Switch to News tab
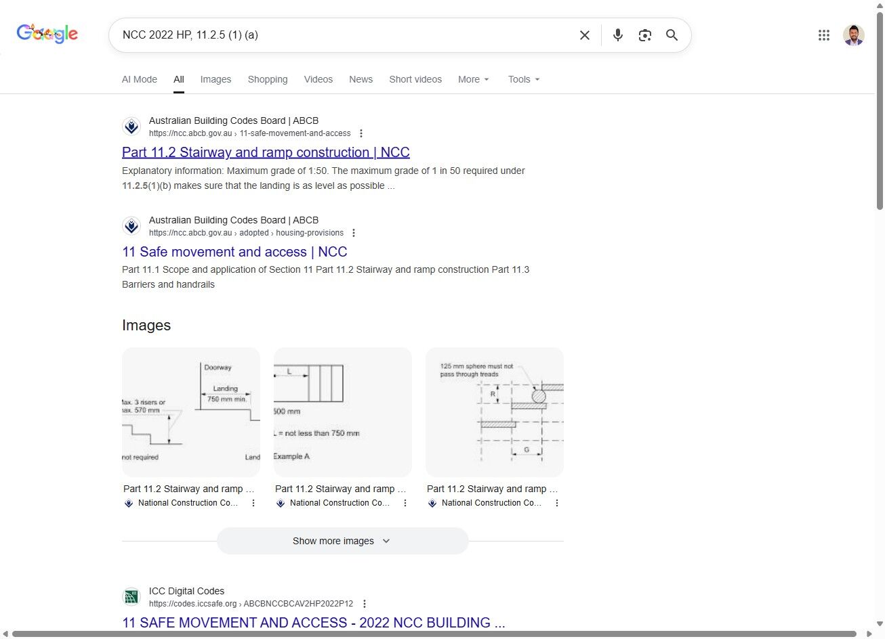Viewport: 885px width, 639px height. (361, 79)
